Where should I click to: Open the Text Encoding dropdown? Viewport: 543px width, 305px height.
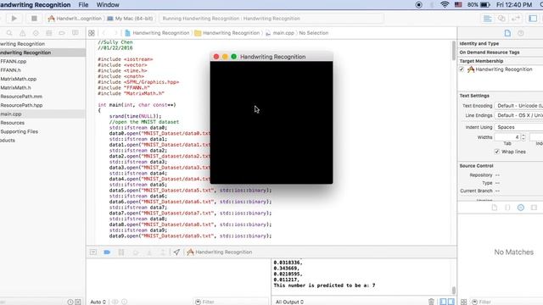point(518,105)
